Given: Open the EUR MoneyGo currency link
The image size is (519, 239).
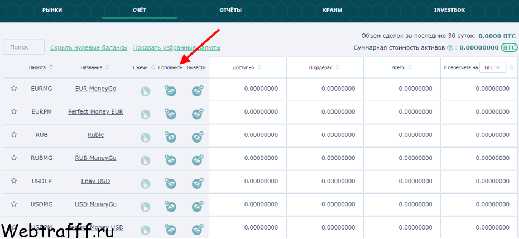Looking at the screenshot, I should [95, 89].
